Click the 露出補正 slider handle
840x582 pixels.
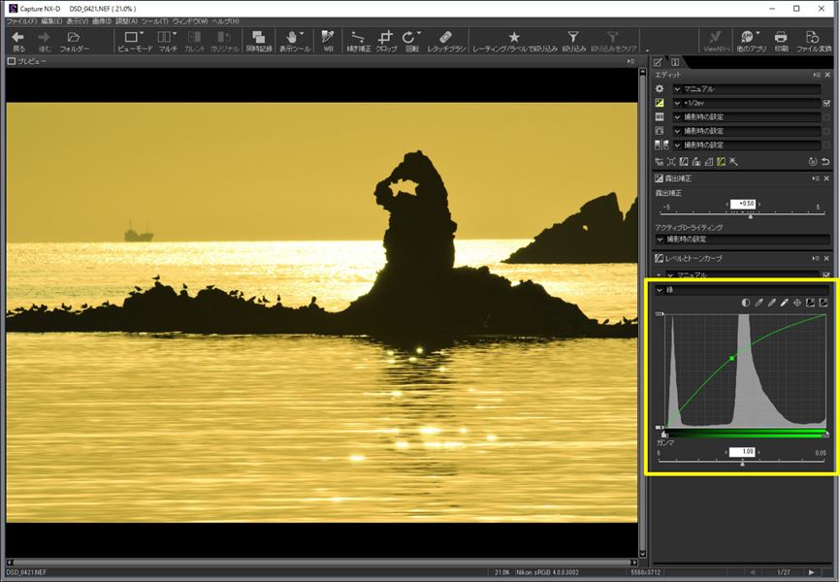[751, 216]
